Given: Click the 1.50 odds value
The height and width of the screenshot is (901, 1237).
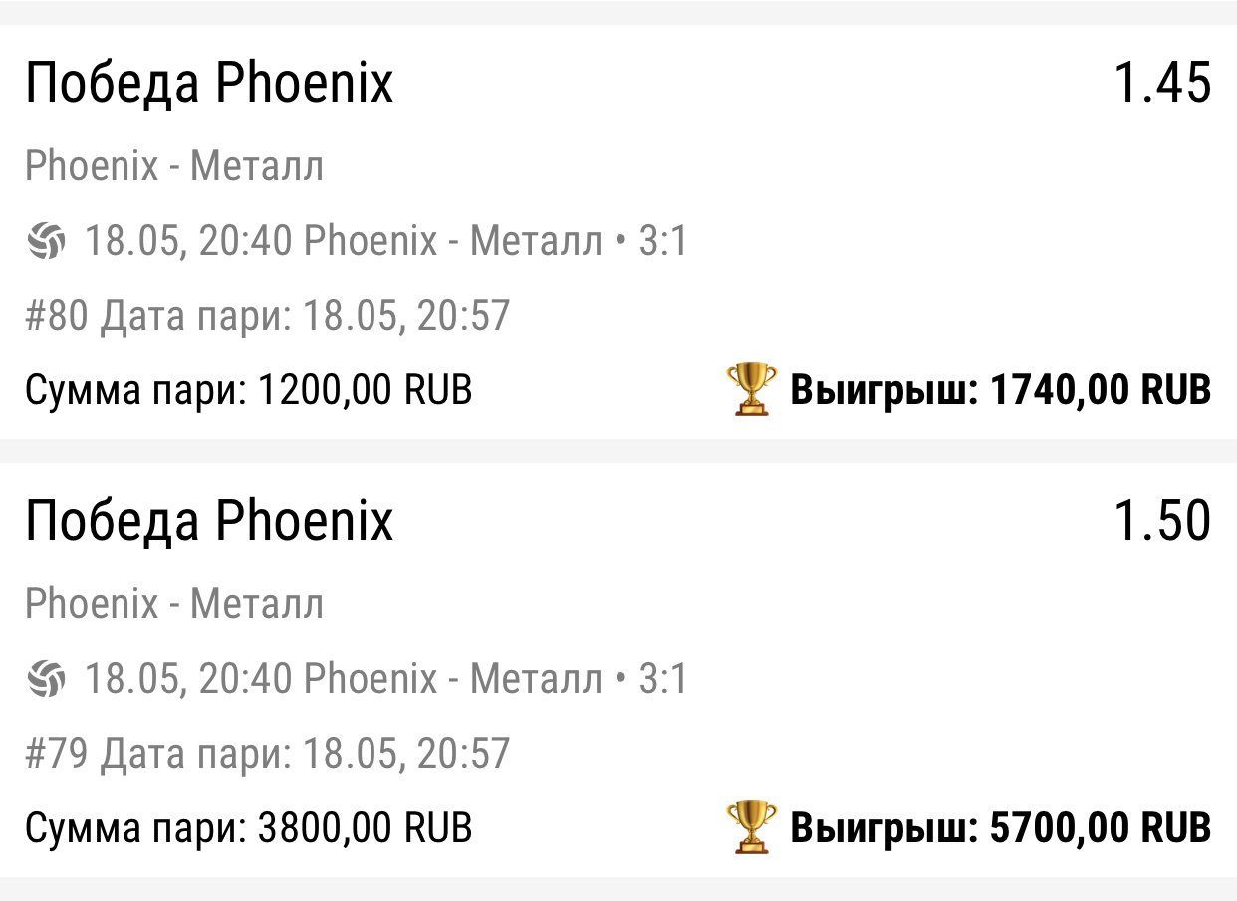Looking at the screenshot, I should pyautogui.click(x=1161, y=522).
